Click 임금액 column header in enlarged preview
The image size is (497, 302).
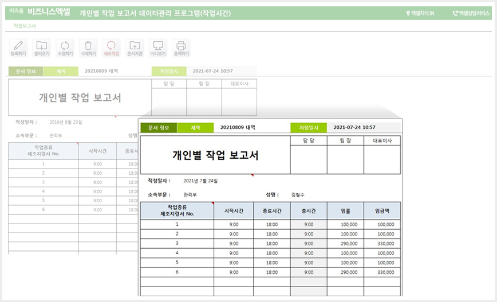[x=382, y=211]
